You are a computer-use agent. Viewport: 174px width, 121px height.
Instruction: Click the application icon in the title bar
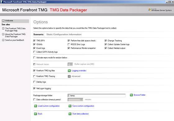1,2
